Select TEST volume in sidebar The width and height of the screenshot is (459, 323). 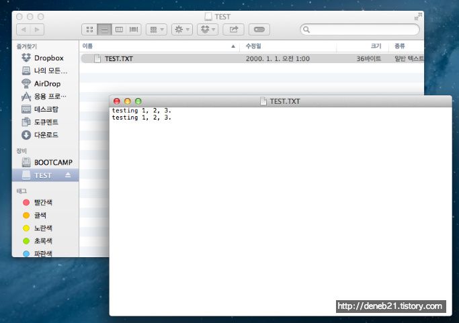46,175
